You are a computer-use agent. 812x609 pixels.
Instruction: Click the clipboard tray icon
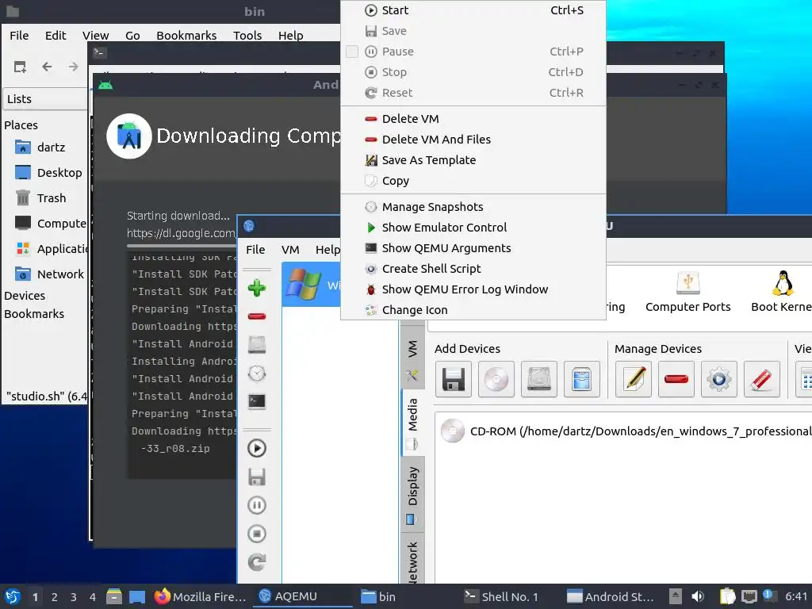[728, 596]
